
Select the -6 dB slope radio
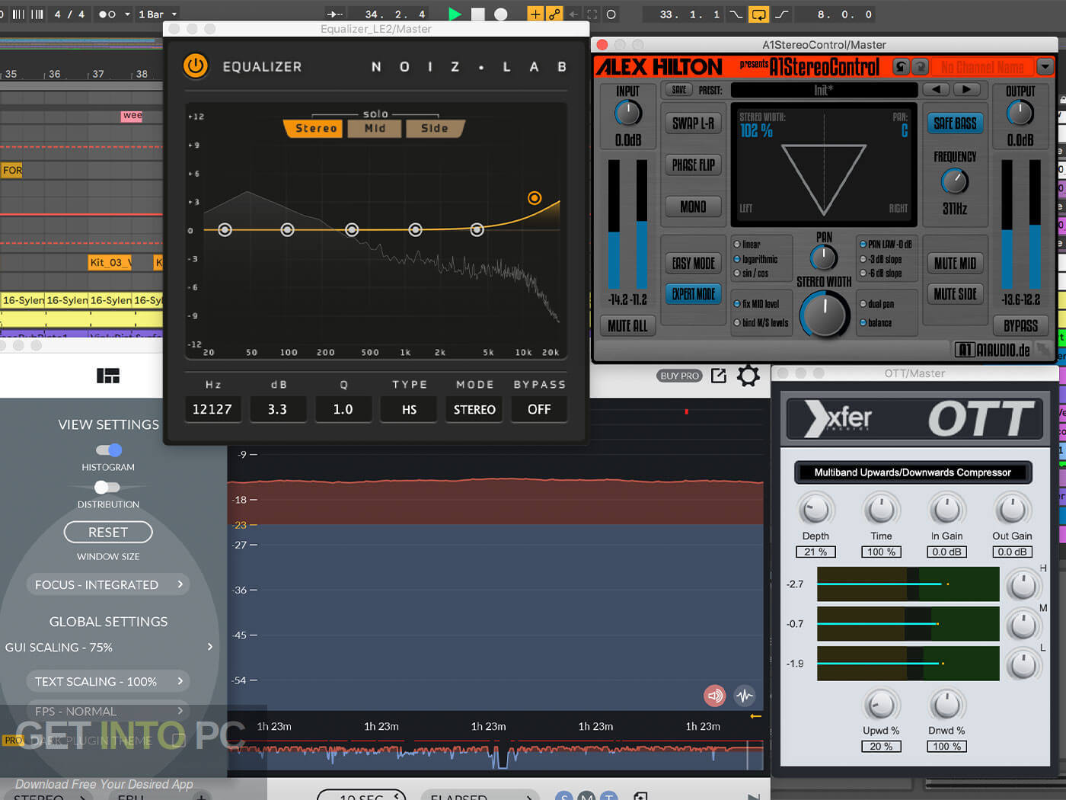pos(863,273)
